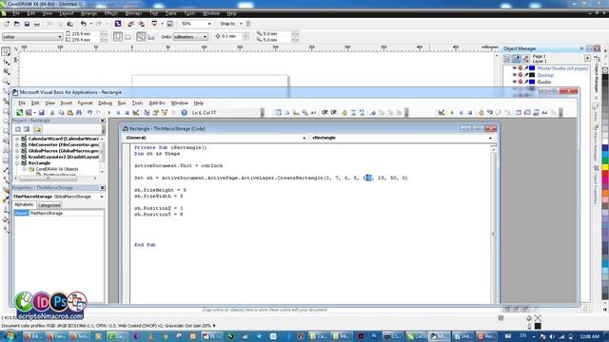
Task: Click color swatch of Guides layer
Action: coord(532,82)
